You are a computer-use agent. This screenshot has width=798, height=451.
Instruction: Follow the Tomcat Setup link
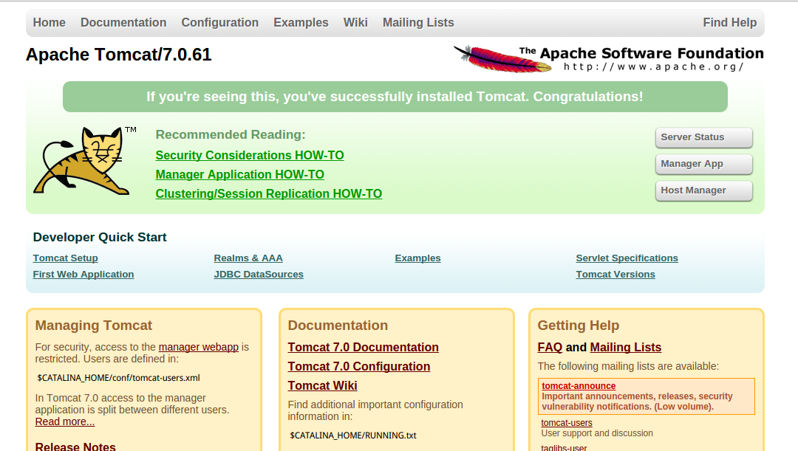(66, 258)
